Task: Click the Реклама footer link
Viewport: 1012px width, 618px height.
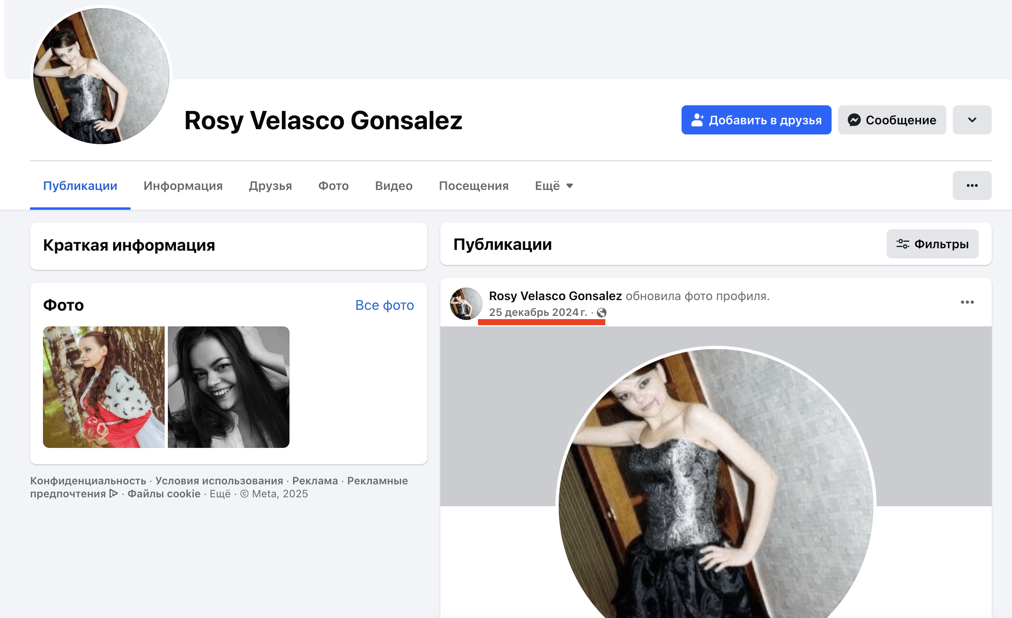Action: (x=315, y=481)
